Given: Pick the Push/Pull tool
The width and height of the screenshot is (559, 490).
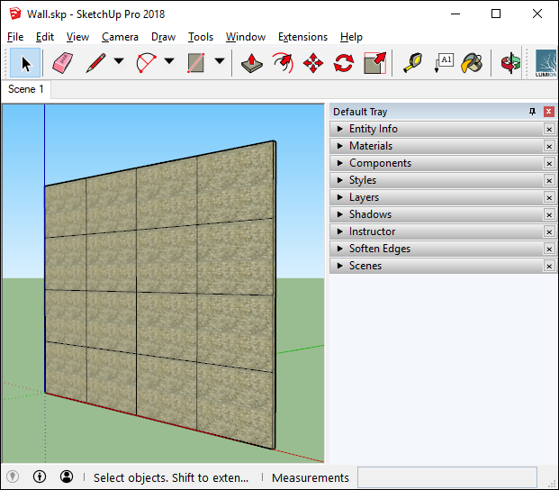Looking at the screenshot, I should coord(253,62).
